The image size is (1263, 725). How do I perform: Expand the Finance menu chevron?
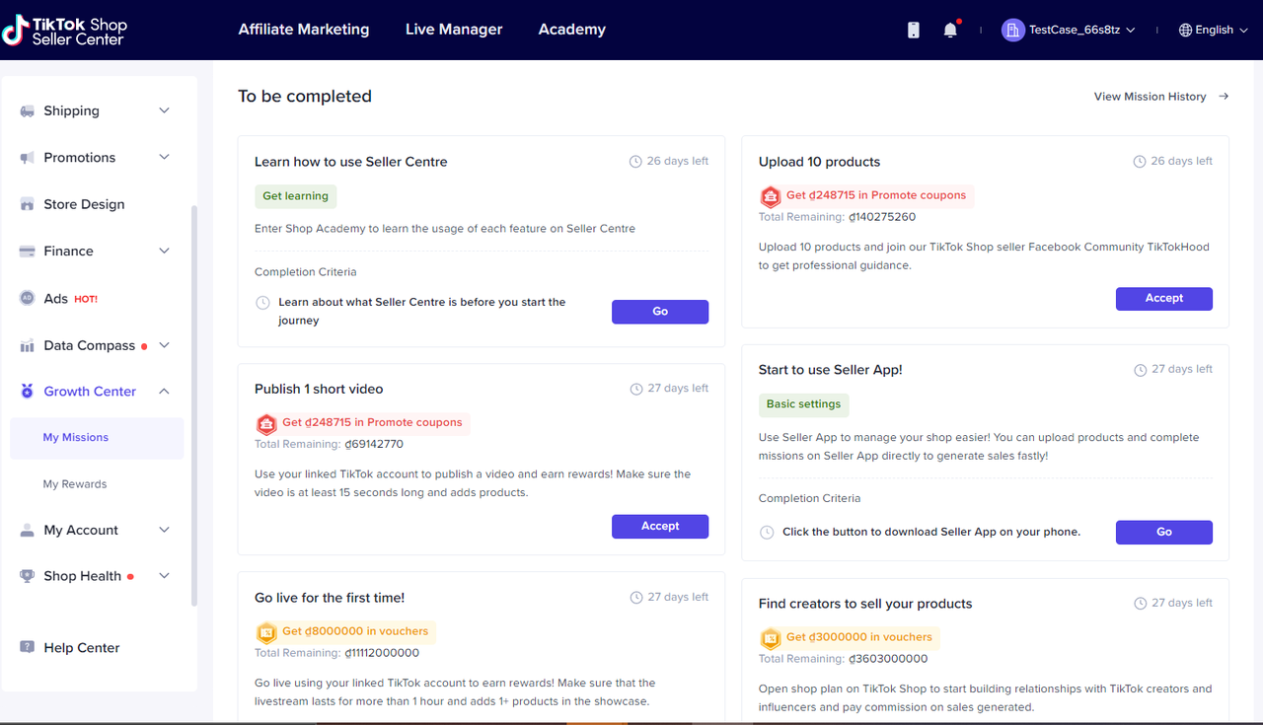pos(165,251)
